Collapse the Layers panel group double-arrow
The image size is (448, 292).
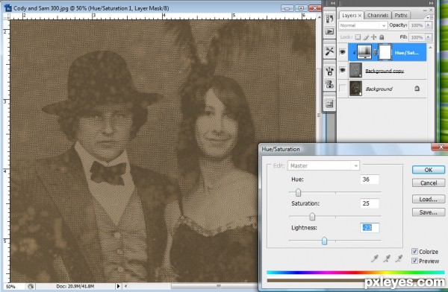pos(431,3)
